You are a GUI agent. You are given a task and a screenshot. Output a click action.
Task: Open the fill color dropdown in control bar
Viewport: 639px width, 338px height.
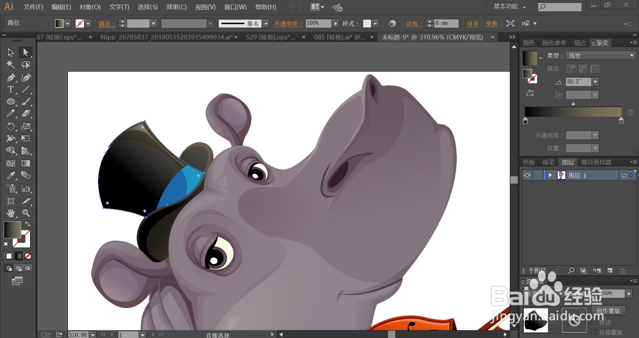tap(67, 24)
